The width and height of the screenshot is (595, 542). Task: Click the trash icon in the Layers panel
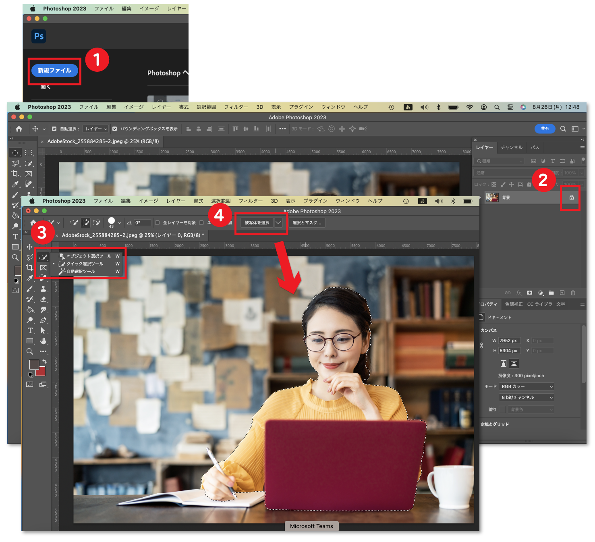pyautogui.click(x=573, y=293)
